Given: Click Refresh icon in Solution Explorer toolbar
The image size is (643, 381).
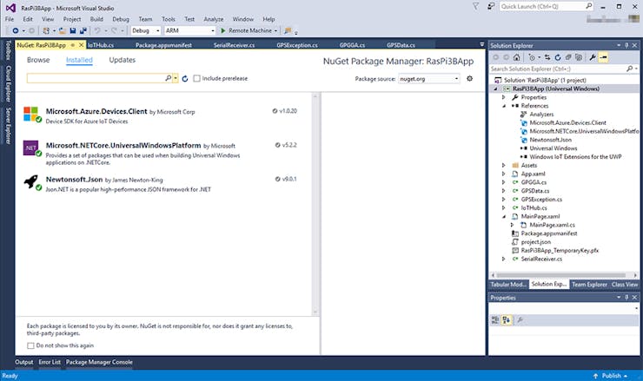Looking at the screenshot, I should coord(558,58).
